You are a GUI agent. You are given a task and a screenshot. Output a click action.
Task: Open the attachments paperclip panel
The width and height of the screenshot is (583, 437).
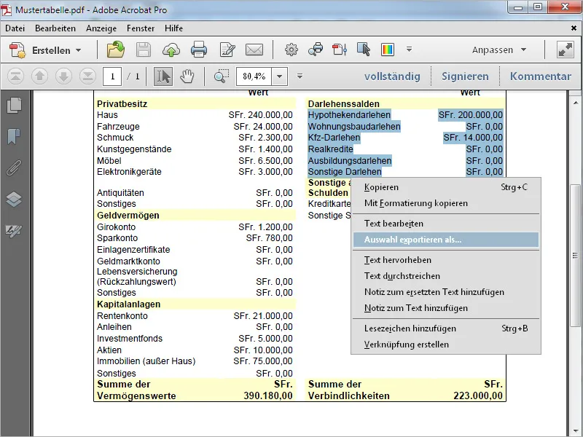14,168
